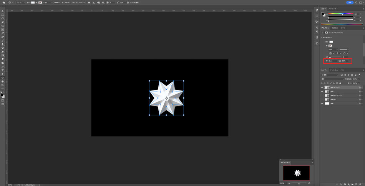Click the Home icon in options bar
Screen dimensions: 365x186
click(x=4, y=2)
